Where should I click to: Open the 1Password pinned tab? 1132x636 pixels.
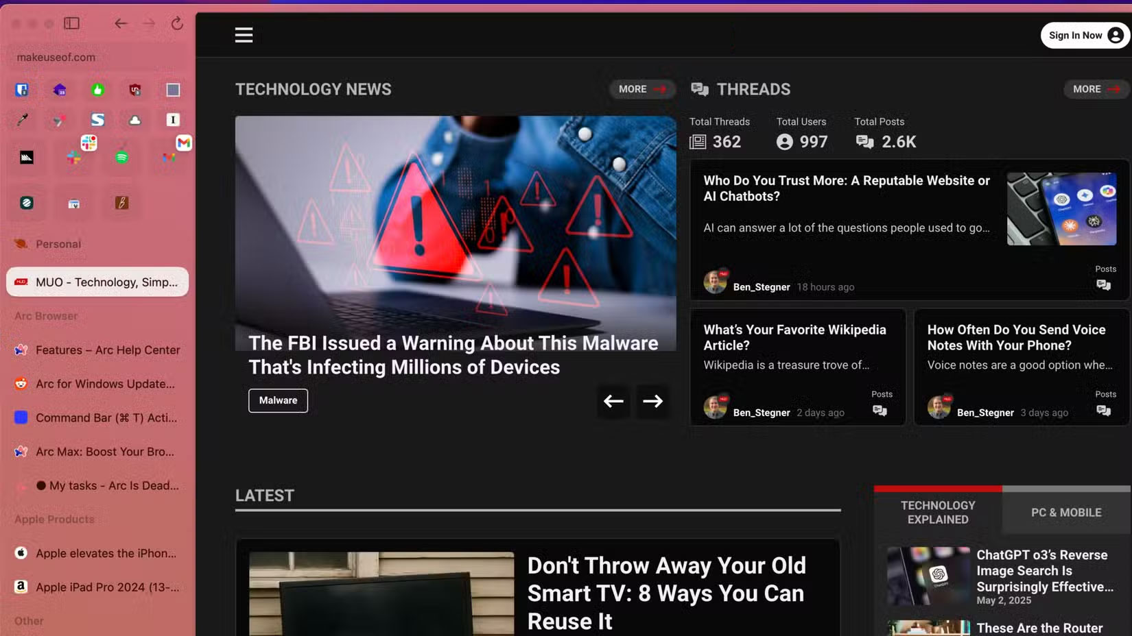[22, 90]
